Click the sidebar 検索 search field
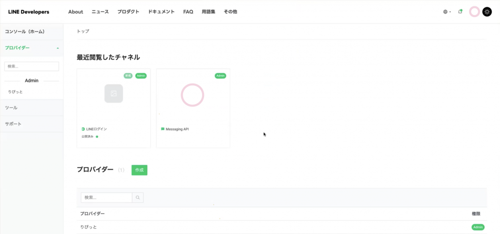Screen dimensions: 500x234 click(31, 66)
